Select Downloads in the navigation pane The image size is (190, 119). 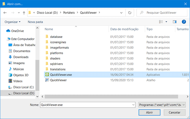[21, 57]
